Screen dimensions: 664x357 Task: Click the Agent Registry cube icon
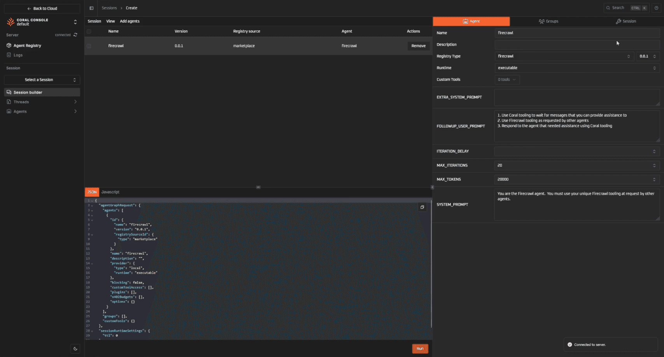9,45
